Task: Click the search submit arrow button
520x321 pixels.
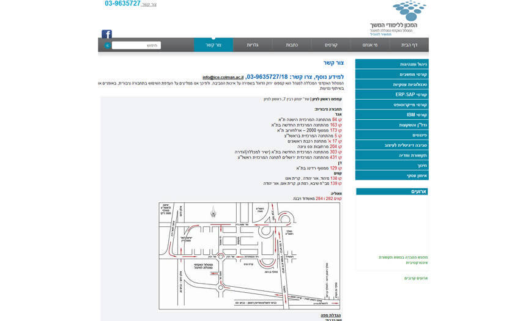Action: click(107, 45)
